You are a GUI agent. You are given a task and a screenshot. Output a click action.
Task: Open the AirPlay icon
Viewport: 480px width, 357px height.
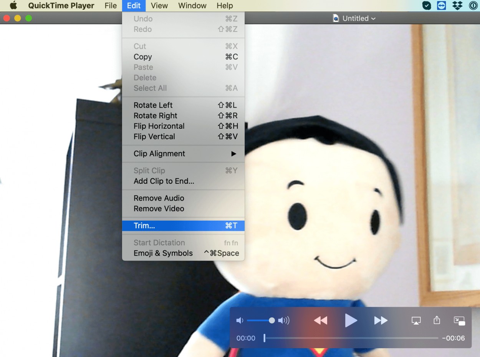point(416,320)
